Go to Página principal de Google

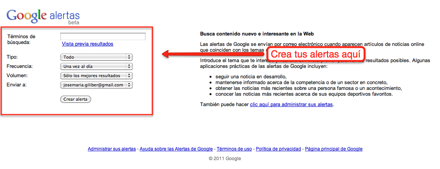click(334, 149)
